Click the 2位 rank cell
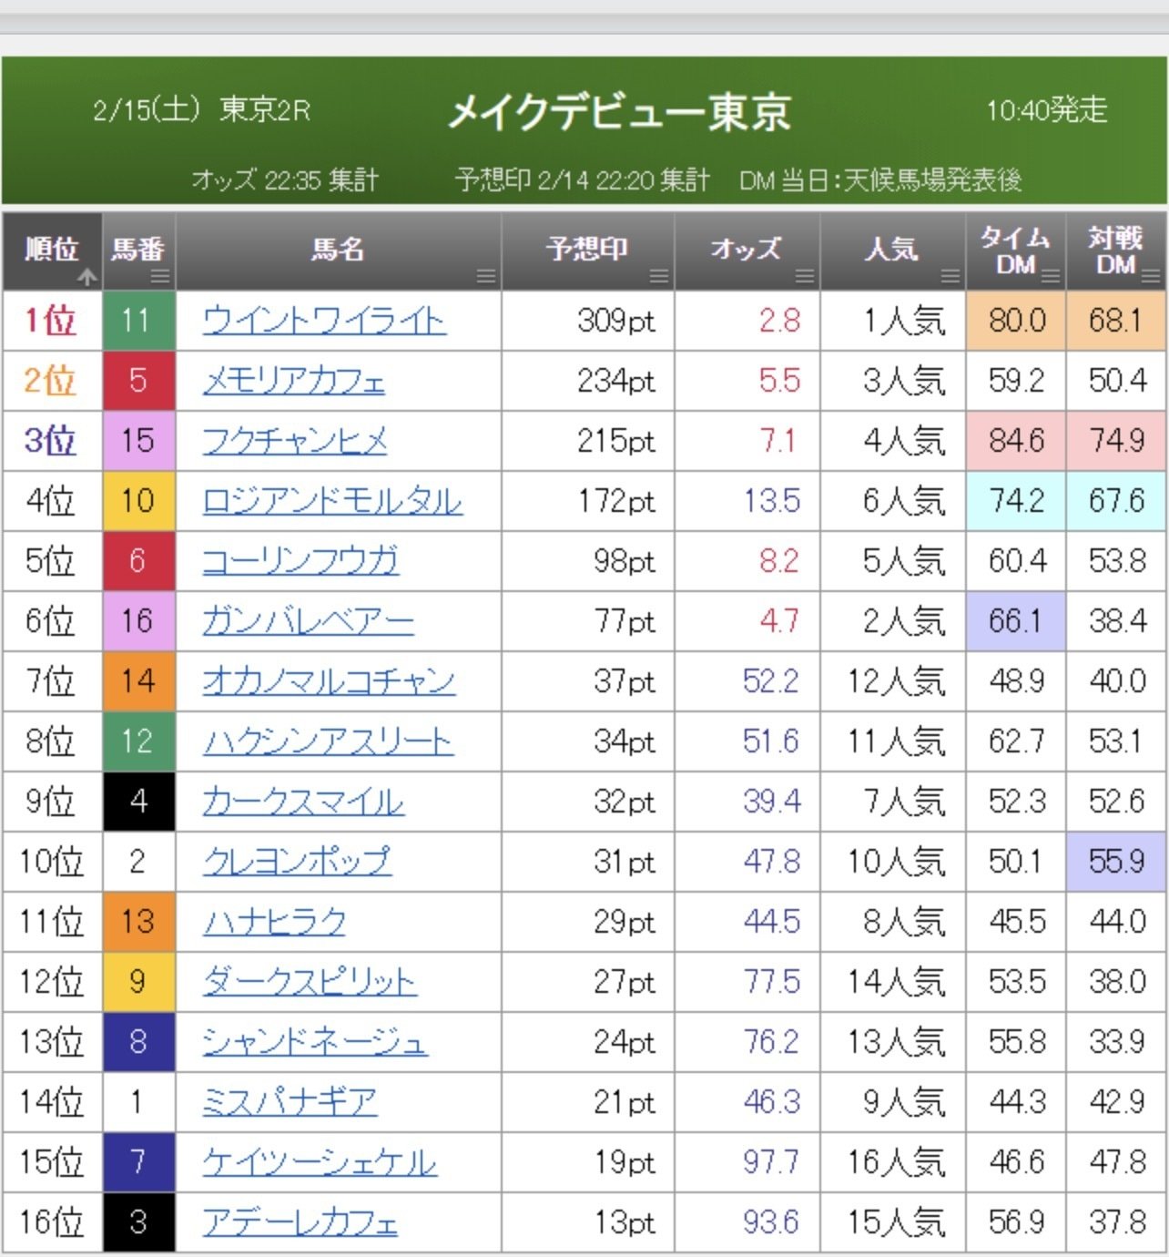The height and width of the screenshot is (1257, 1169). point(52,381)
